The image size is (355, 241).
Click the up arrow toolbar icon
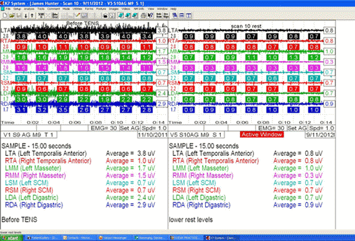pos(32,15)
